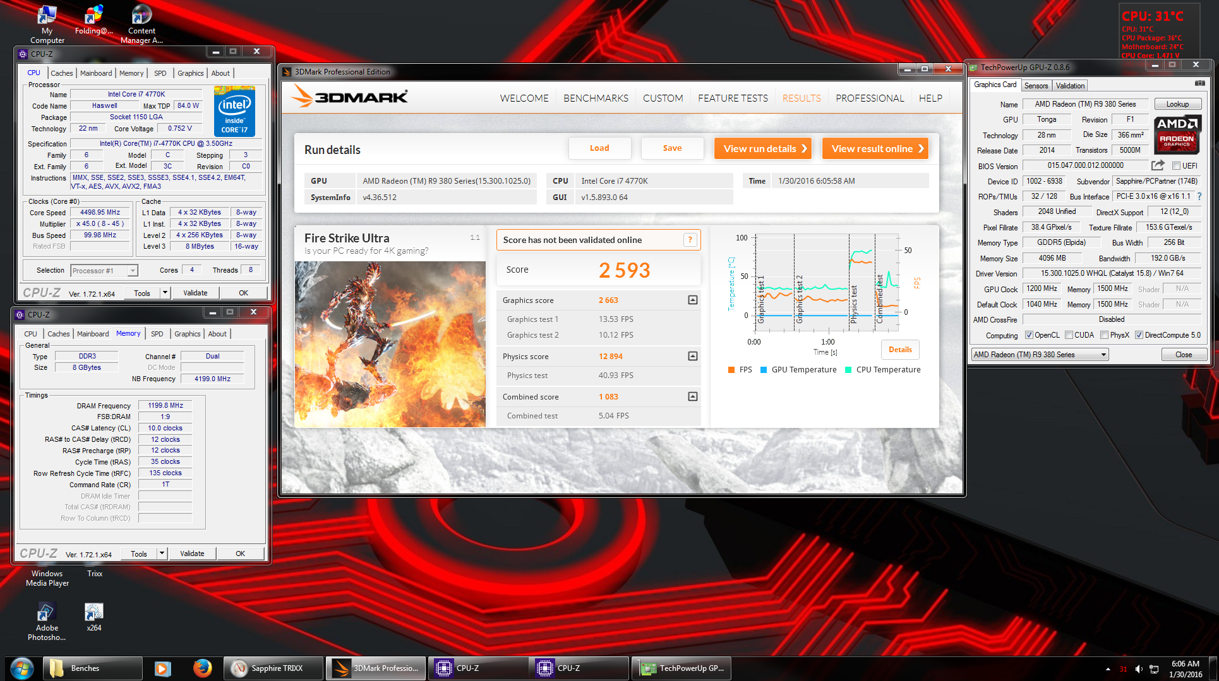Click the Bus Interface question mark

point(1199,196)
